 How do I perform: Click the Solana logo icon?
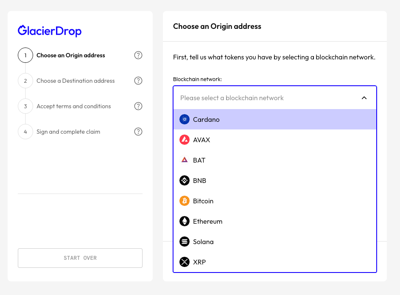tap(185, 242)
